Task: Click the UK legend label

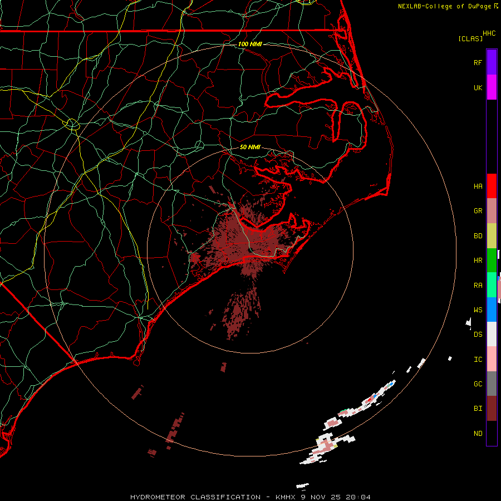Action: coord(478,88)
